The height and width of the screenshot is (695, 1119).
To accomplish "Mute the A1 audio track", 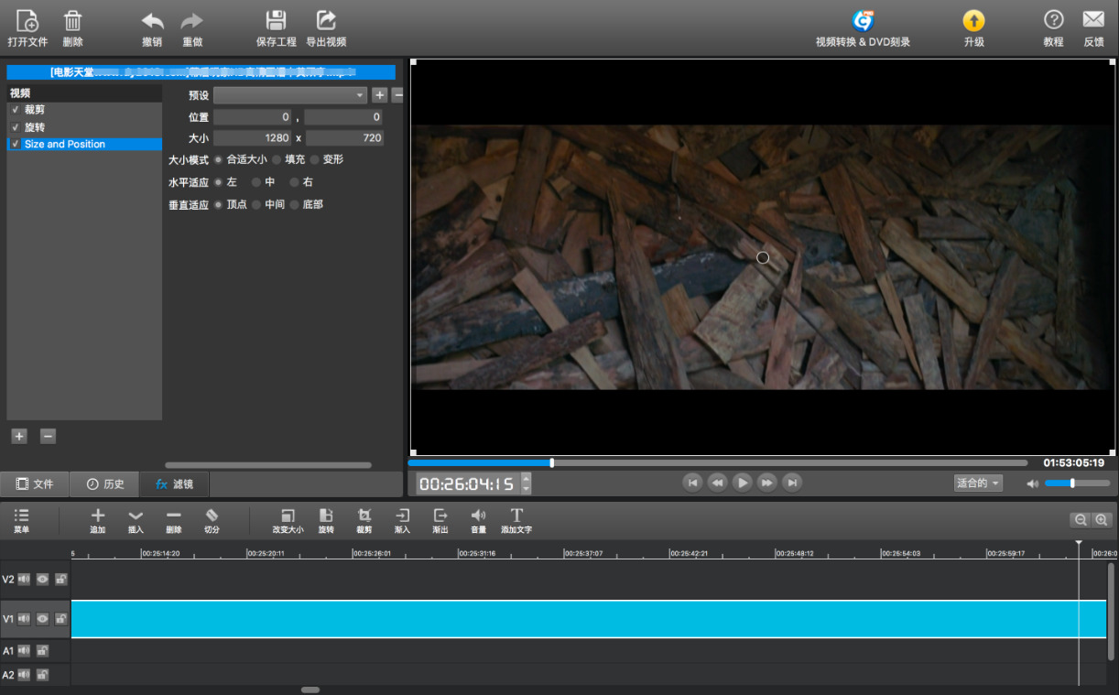I will click(24, 651).
